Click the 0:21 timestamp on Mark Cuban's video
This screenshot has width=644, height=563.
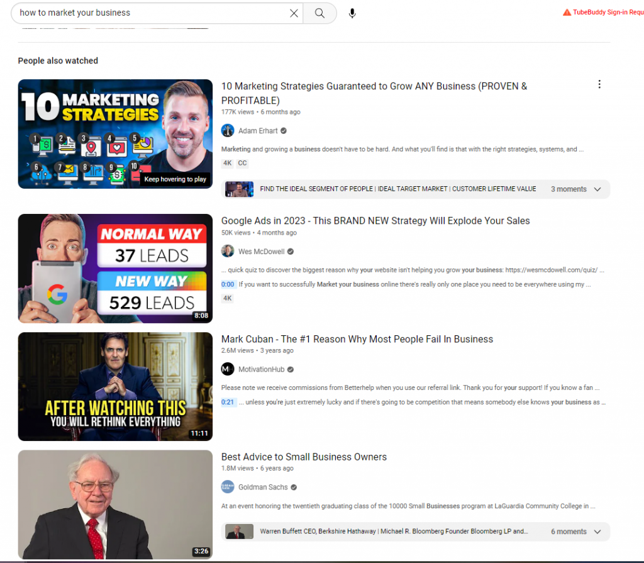pyautogui.click(x=228, y=402)
